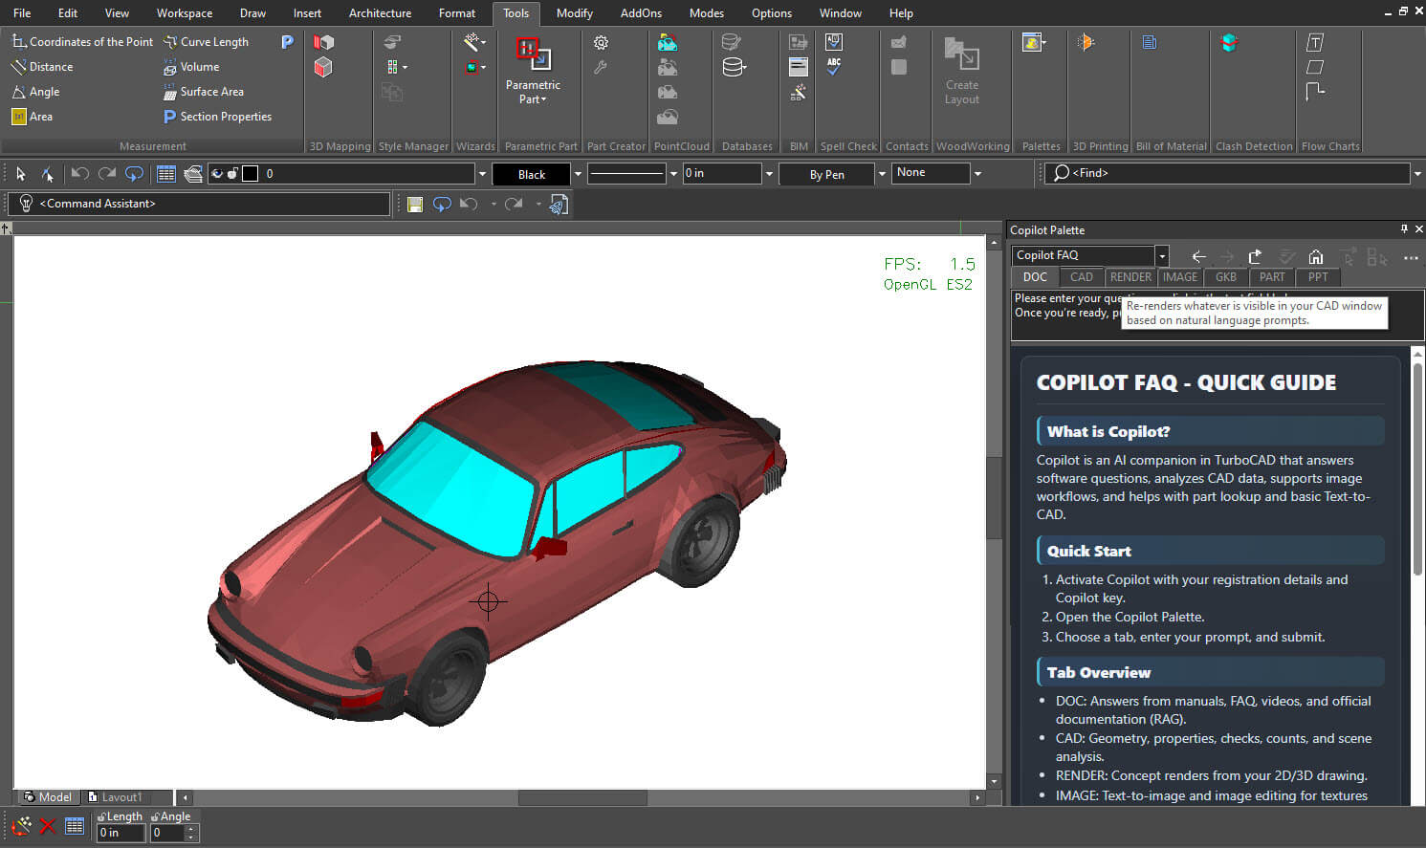This screenshot has width=1426, height=848.
Task: Toggle the layer lock icon
Action: [232, 174]
